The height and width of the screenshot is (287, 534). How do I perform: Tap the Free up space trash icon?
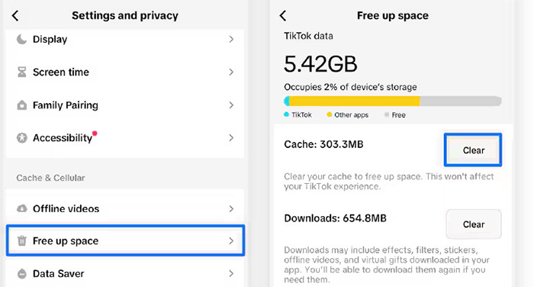[x=22, y=240]
